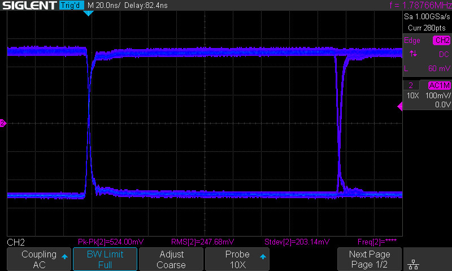
Task: Select the channel 2 number tab
Action: (411, 85)
